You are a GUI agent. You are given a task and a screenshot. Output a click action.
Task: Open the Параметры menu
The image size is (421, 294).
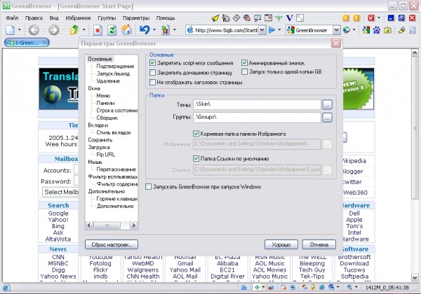(x=136, y=18)
